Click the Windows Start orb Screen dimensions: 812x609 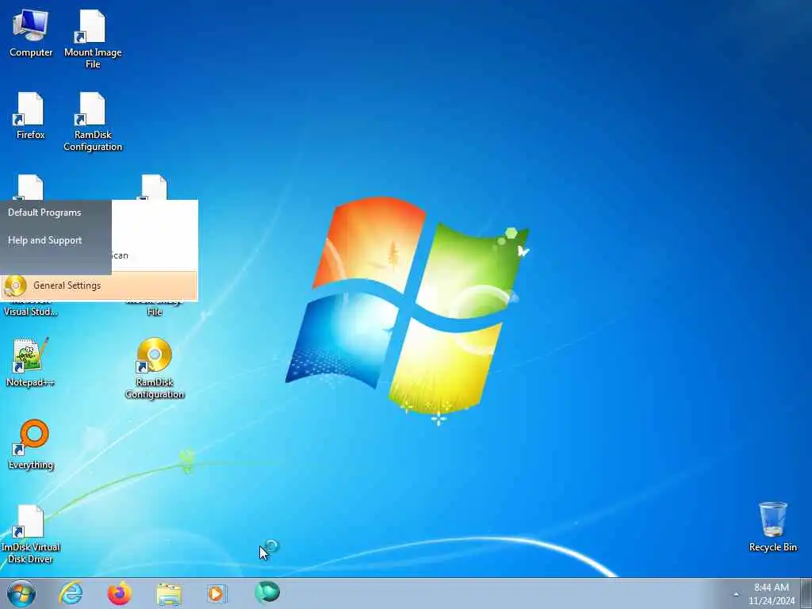21,593
